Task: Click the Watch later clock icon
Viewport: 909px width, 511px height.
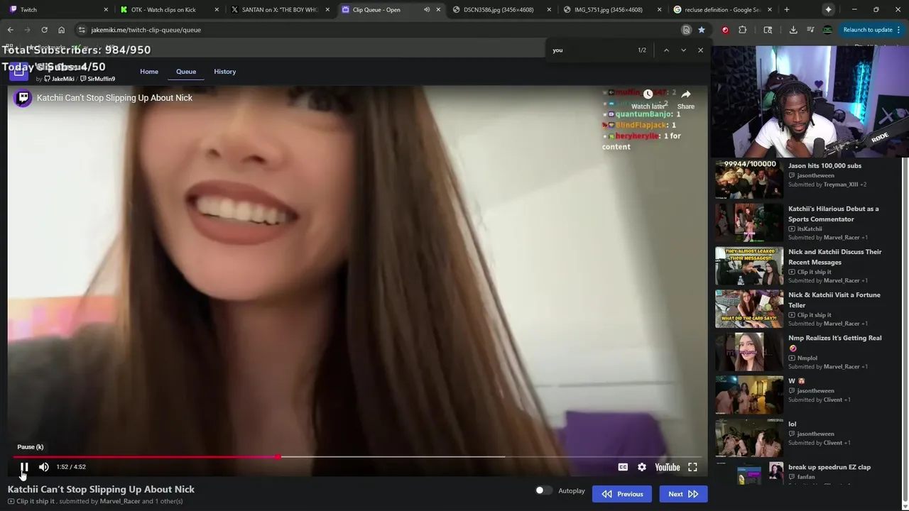Action: click(648, 94)
